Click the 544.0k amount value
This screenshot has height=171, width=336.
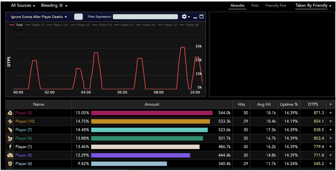(224, 113)
